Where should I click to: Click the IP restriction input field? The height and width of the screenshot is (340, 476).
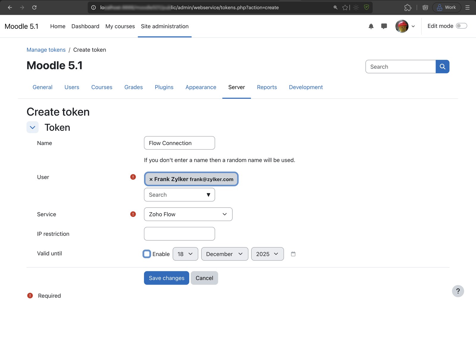(x=179, y=234)
